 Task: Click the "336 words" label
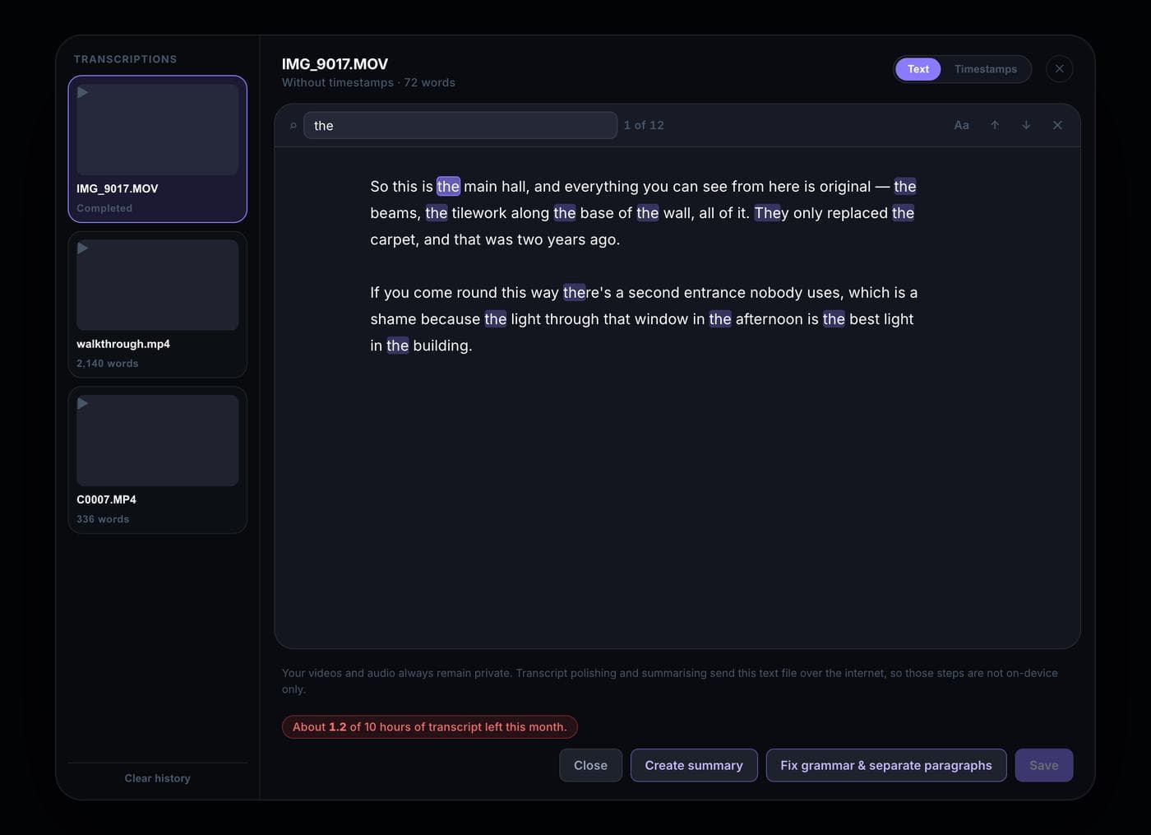pyautogui.click(x=103, y=519)
